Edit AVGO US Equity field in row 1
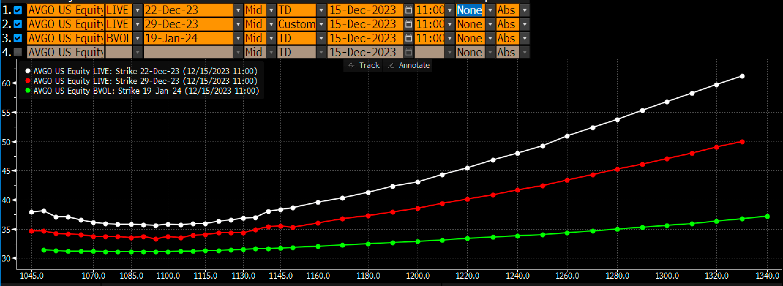This screenshot has width=783, height=286. click(66, 10)
